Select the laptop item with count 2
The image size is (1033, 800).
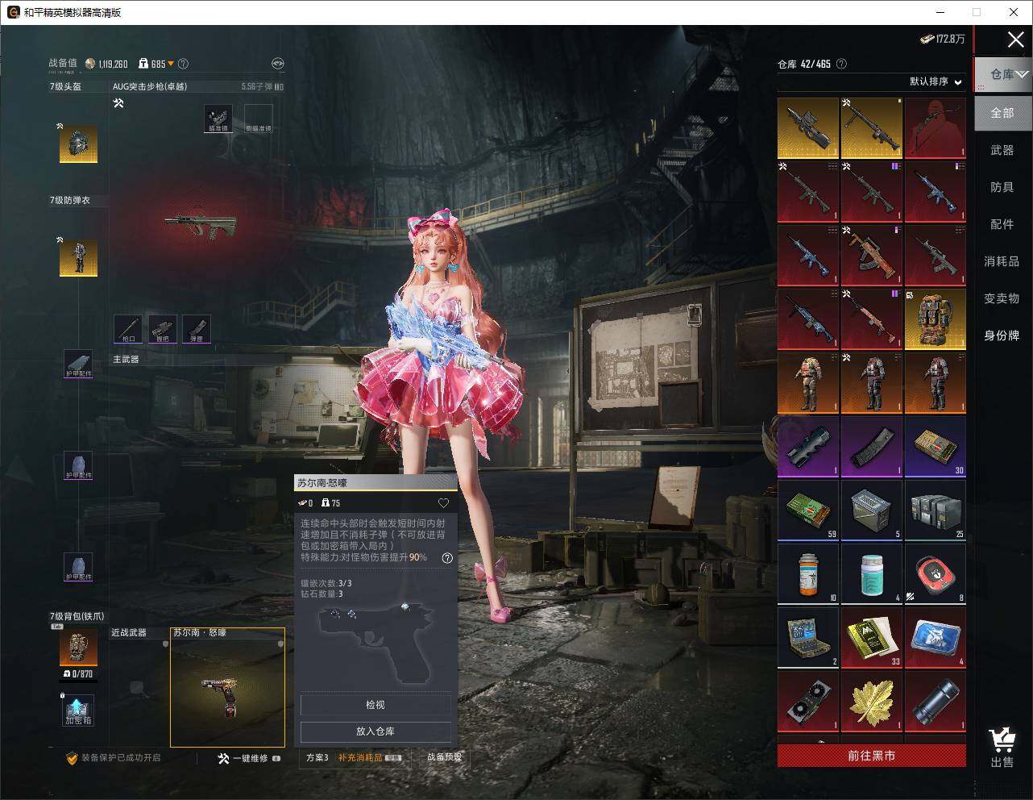[808, 638]
